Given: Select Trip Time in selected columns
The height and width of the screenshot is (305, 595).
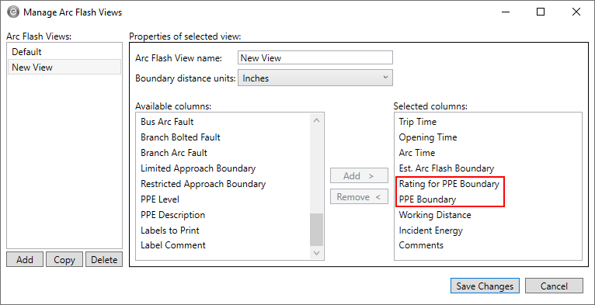Looking at the screenshot, I should coord(417,121).
